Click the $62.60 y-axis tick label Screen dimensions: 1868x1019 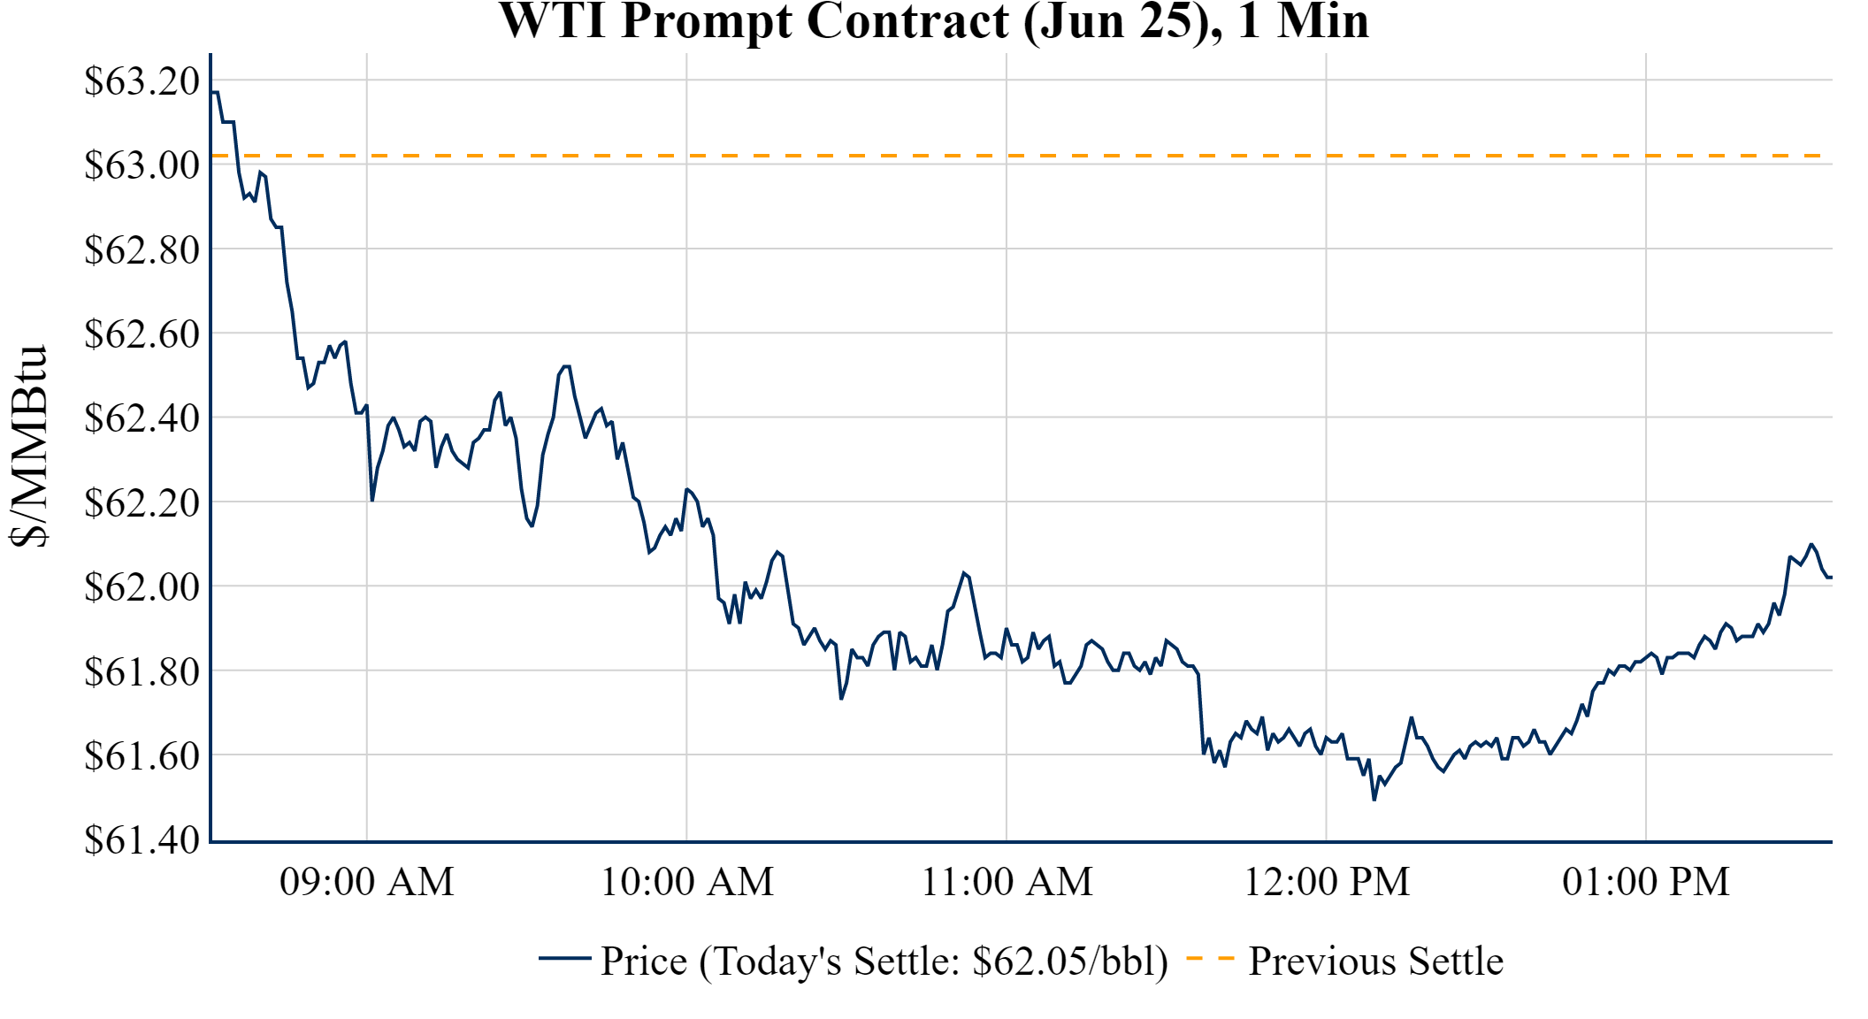142,334
